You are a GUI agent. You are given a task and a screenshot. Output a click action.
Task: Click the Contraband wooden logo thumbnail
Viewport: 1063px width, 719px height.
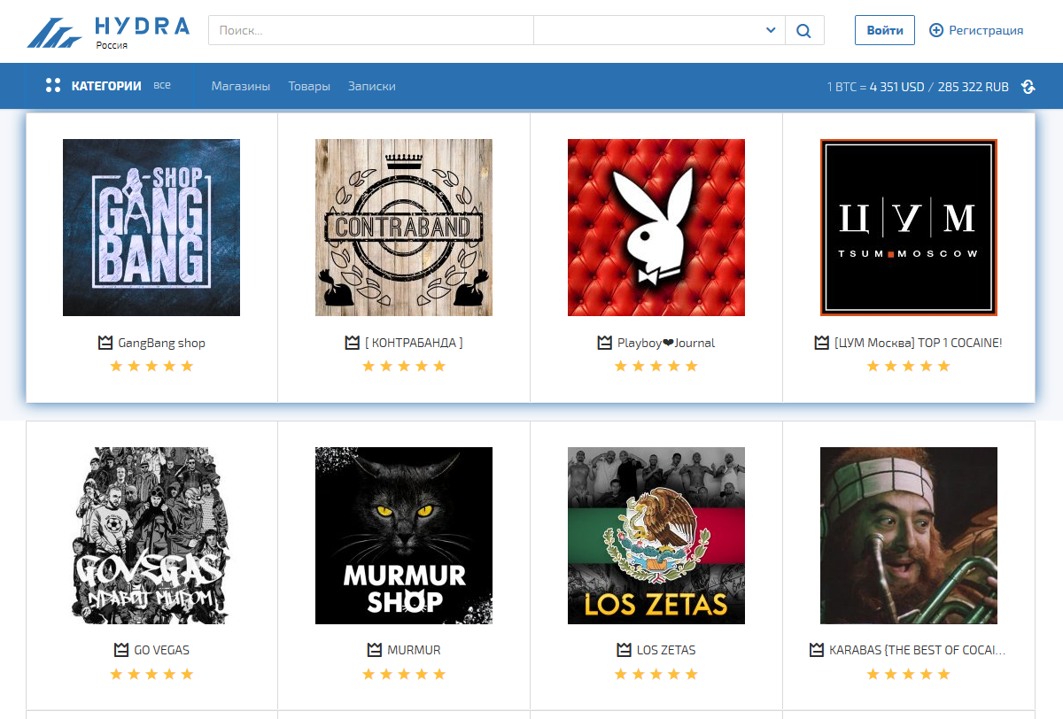pos(404,228)
